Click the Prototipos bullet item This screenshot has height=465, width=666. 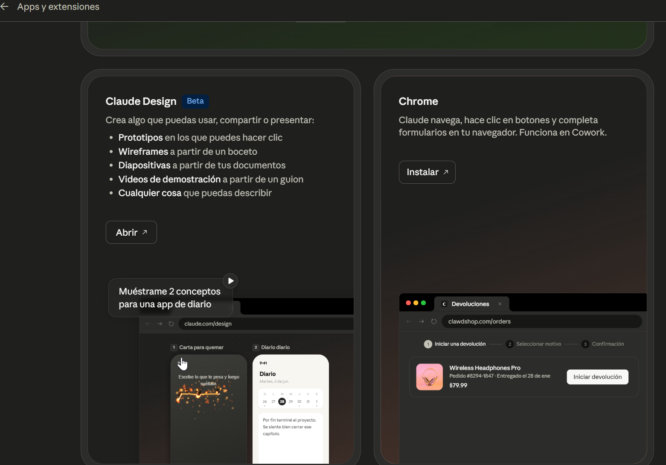click(200, 138)
